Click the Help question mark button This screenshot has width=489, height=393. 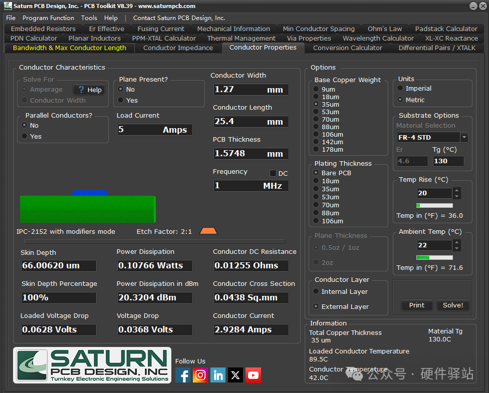pyautogui.click(x=89, y=90)
